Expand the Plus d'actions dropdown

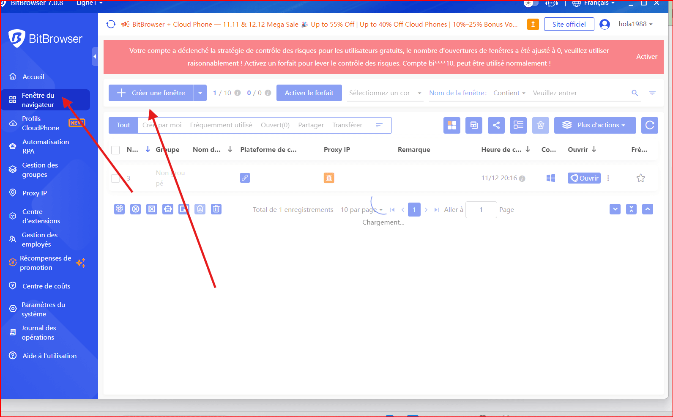point(594,125)
